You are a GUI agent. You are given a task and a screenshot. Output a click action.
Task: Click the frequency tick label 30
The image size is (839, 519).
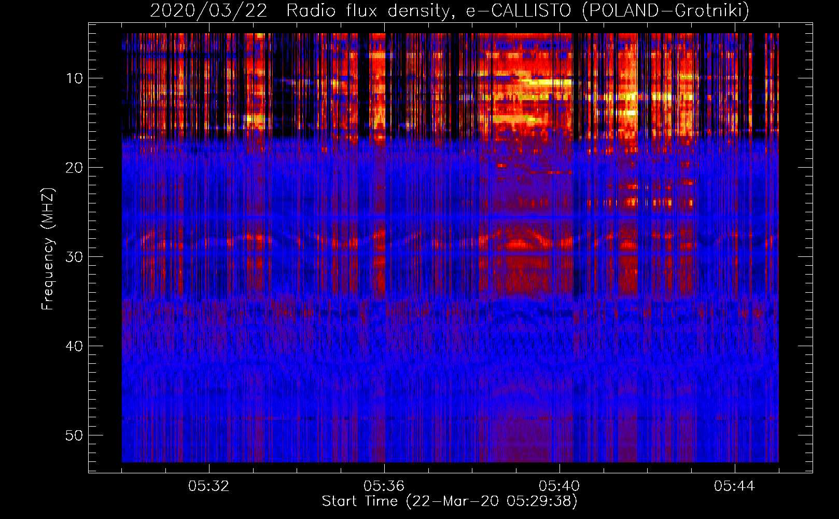point(75,257)
